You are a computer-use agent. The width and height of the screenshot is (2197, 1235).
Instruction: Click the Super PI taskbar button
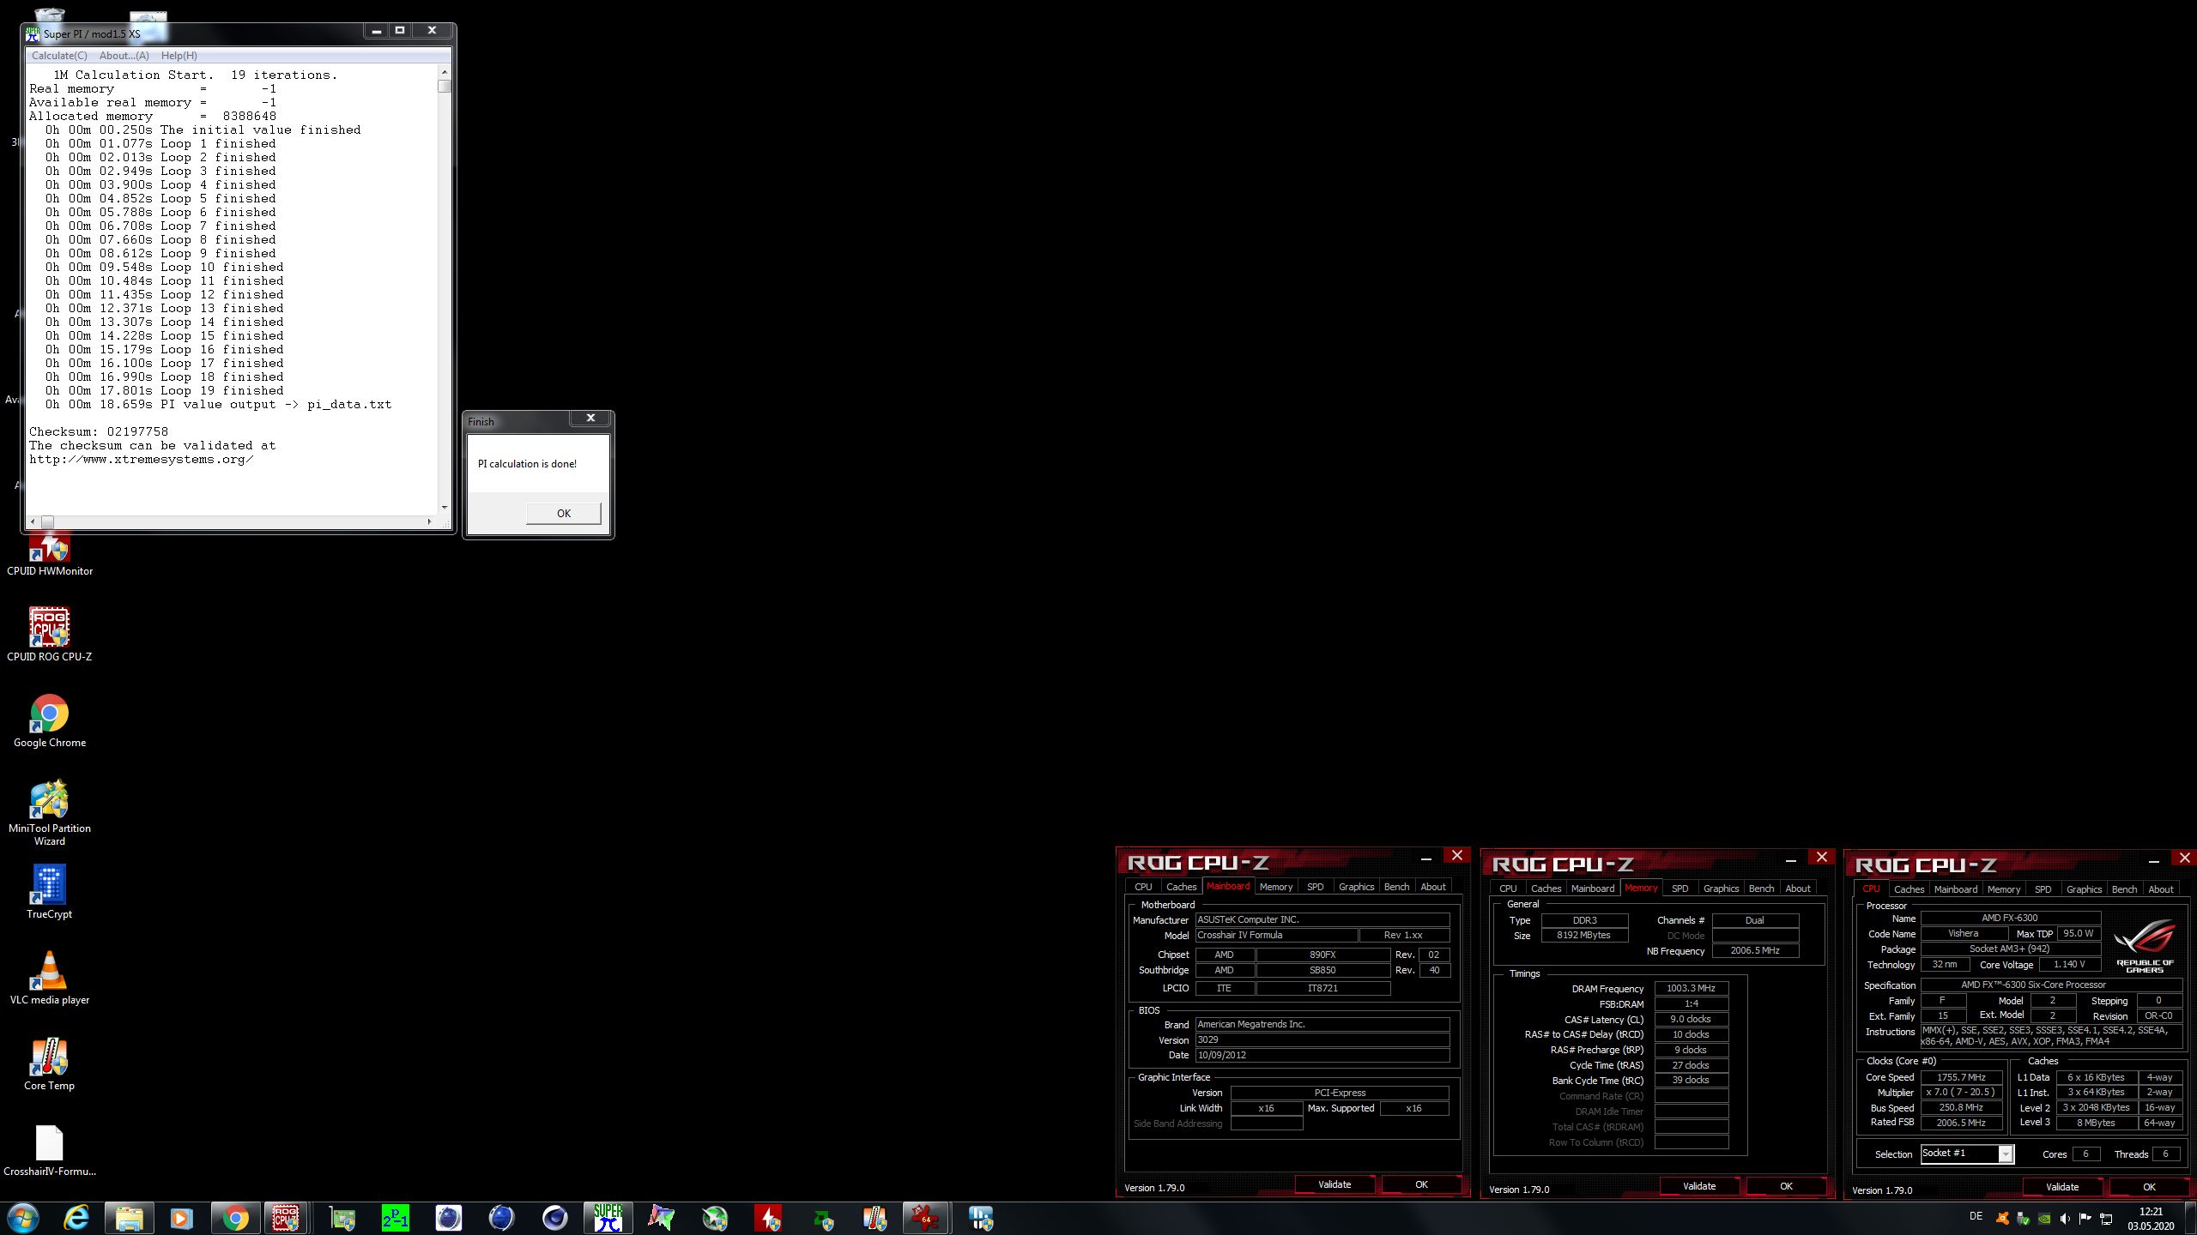coord(608,1218)
